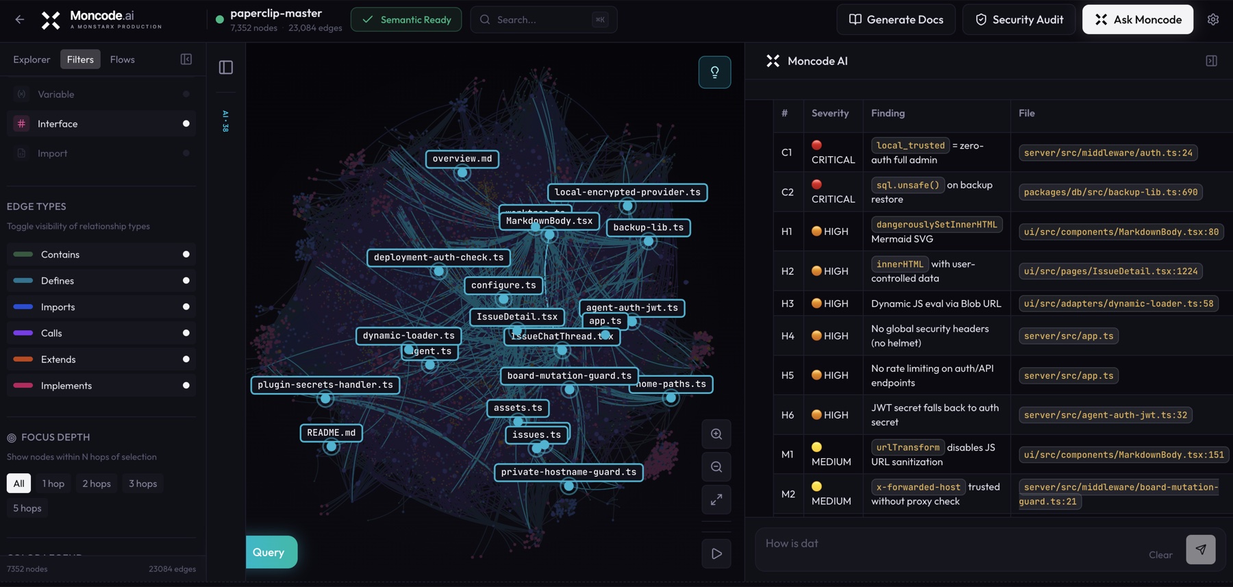Select All focus depth
Image resolution: width=1233 pixels, height=587 pixels.
click(x=18, y=483)
